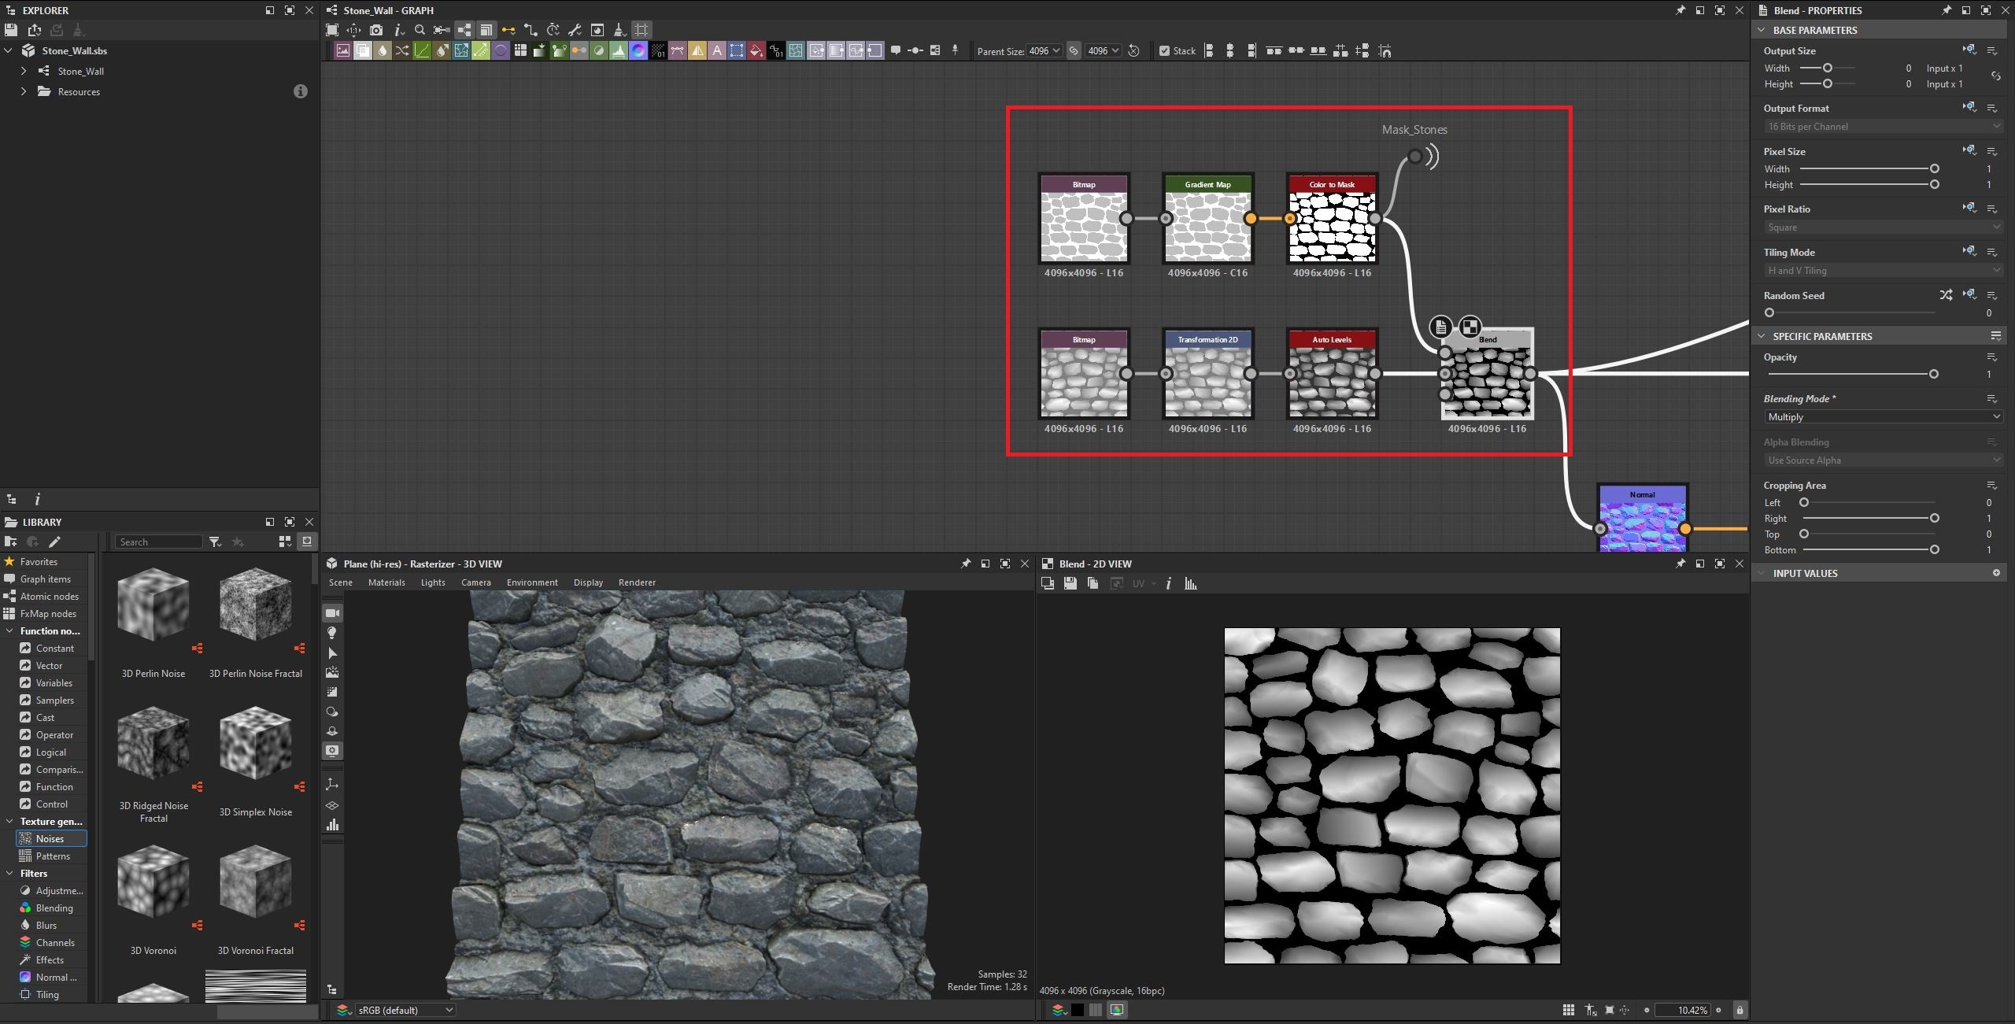This screenshot has height=1024, width=2015.
Task: Randomize the Random Seed with the shuffle button
Action: tap(1946, 295)
